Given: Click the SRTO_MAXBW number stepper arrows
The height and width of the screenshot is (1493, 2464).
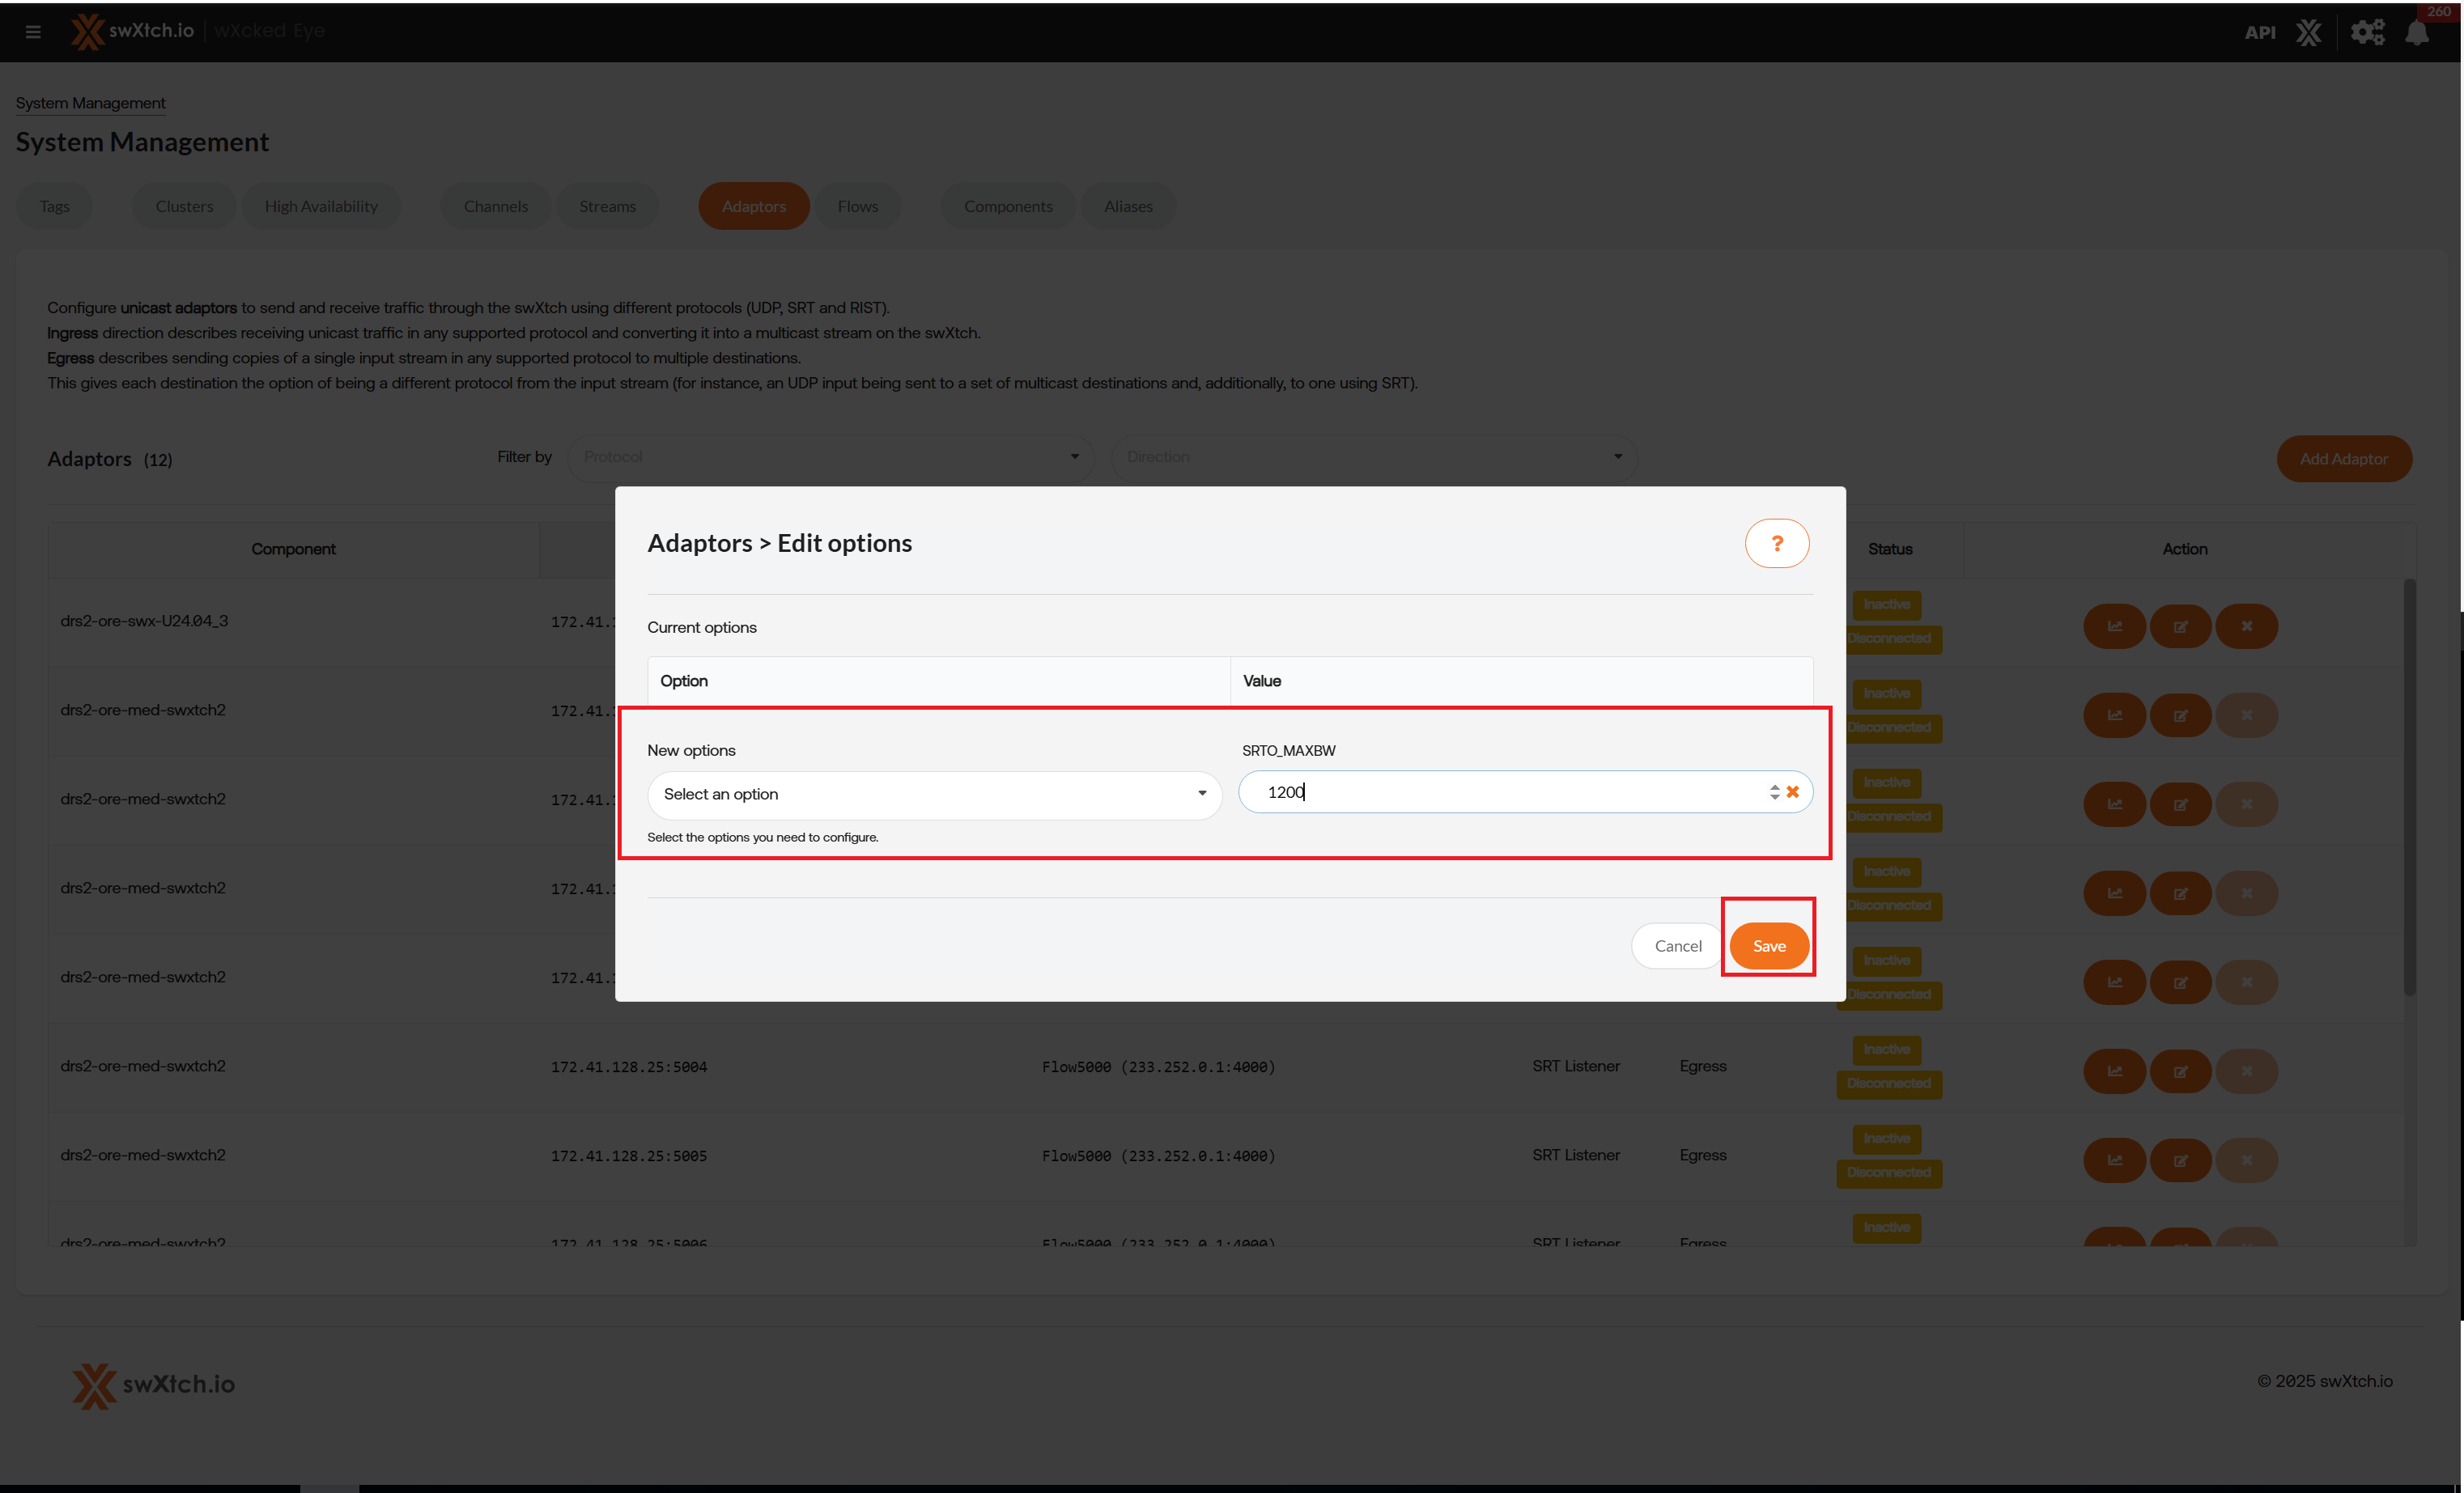Looking at the screenshot, I should [1774, 792].
